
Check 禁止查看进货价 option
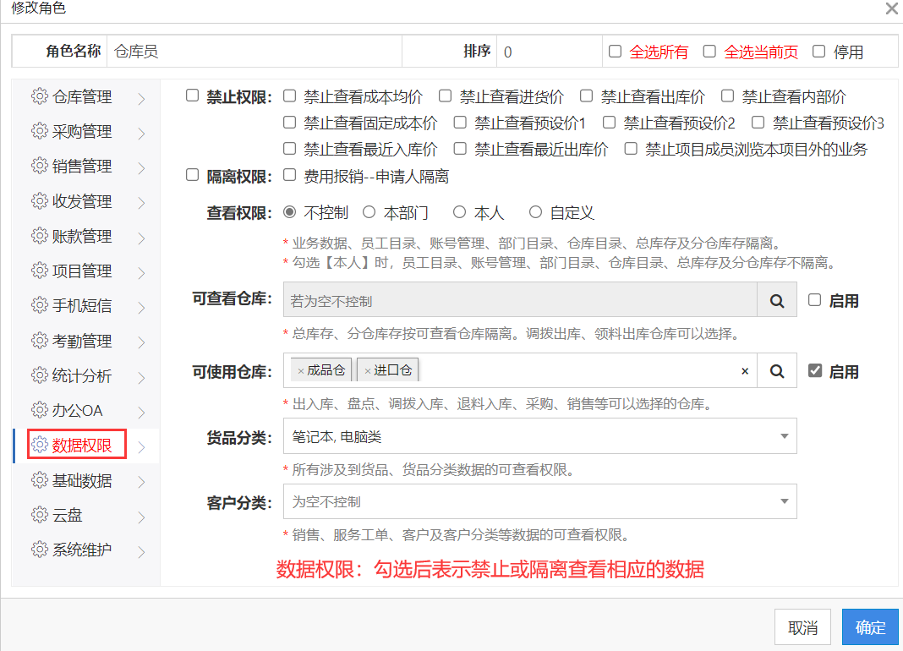pos(446,96)
